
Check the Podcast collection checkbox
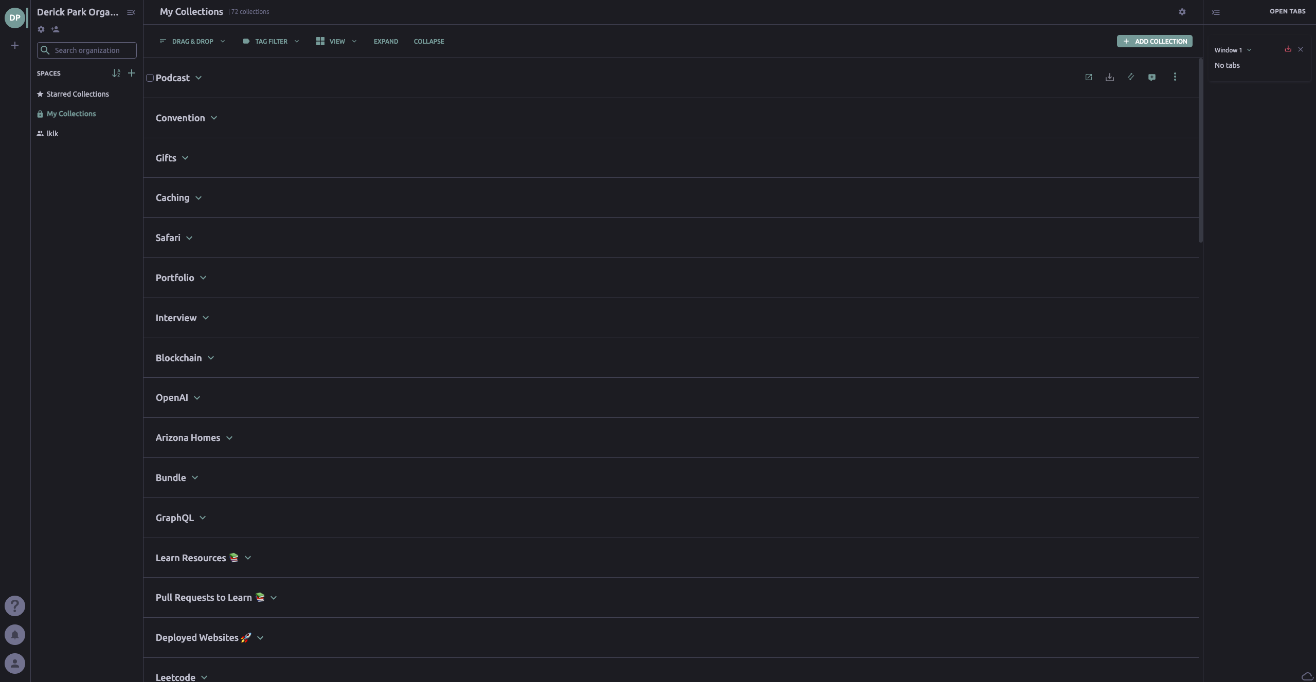coord(150,78)
